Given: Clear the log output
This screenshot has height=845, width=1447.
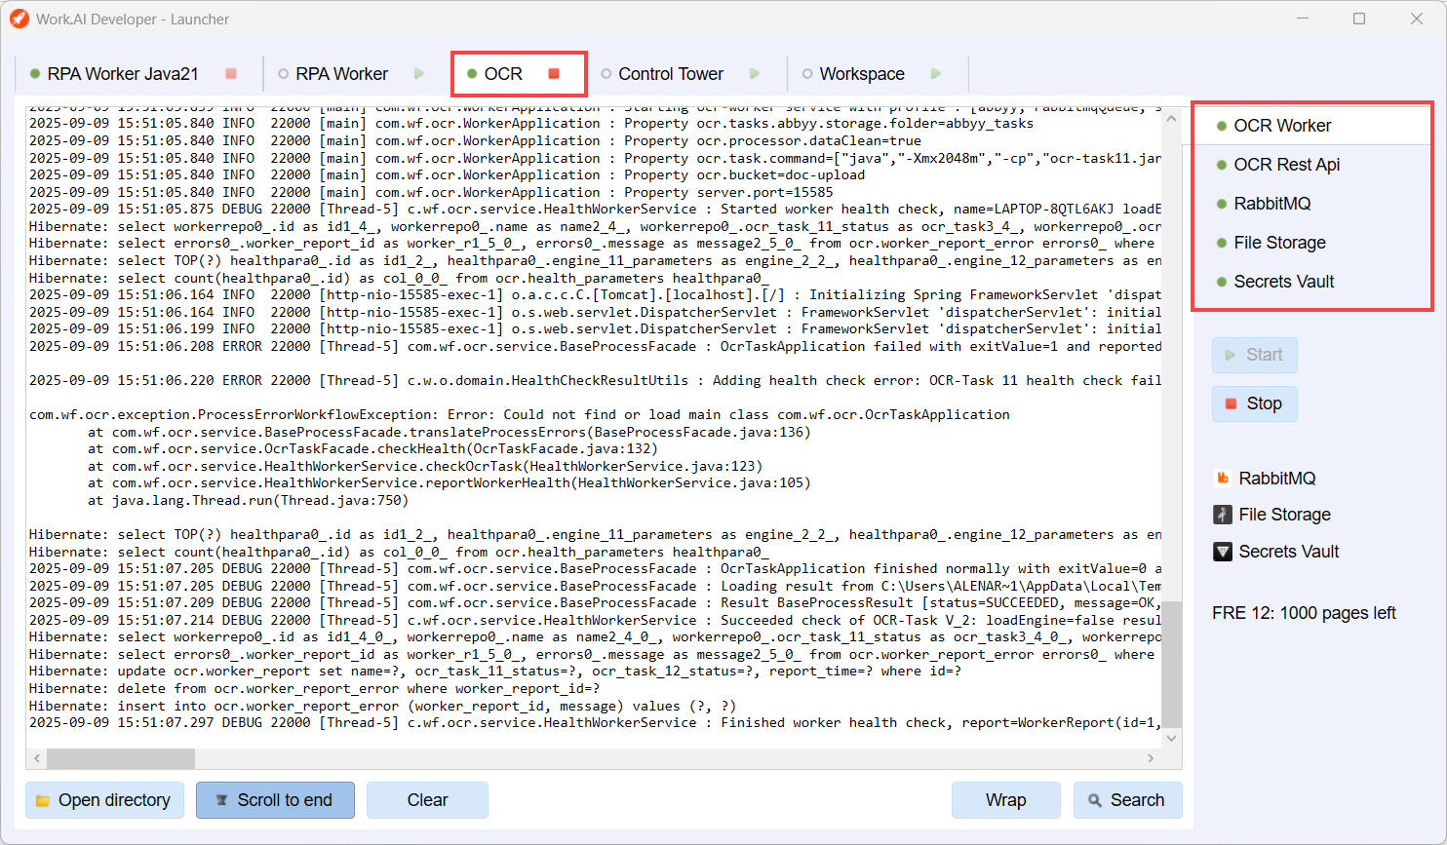Looking at the screenshot, I should [x=427, y=800].
